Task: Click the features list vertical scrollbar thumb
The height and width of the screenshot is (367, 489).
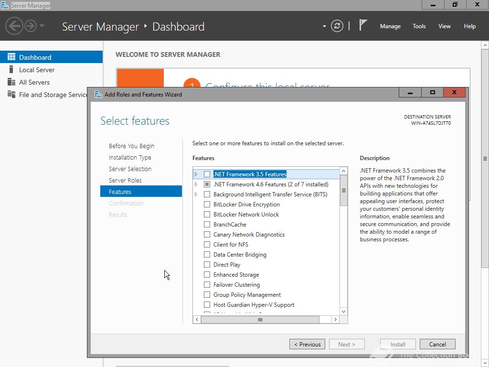Action: tap(343, 190)
